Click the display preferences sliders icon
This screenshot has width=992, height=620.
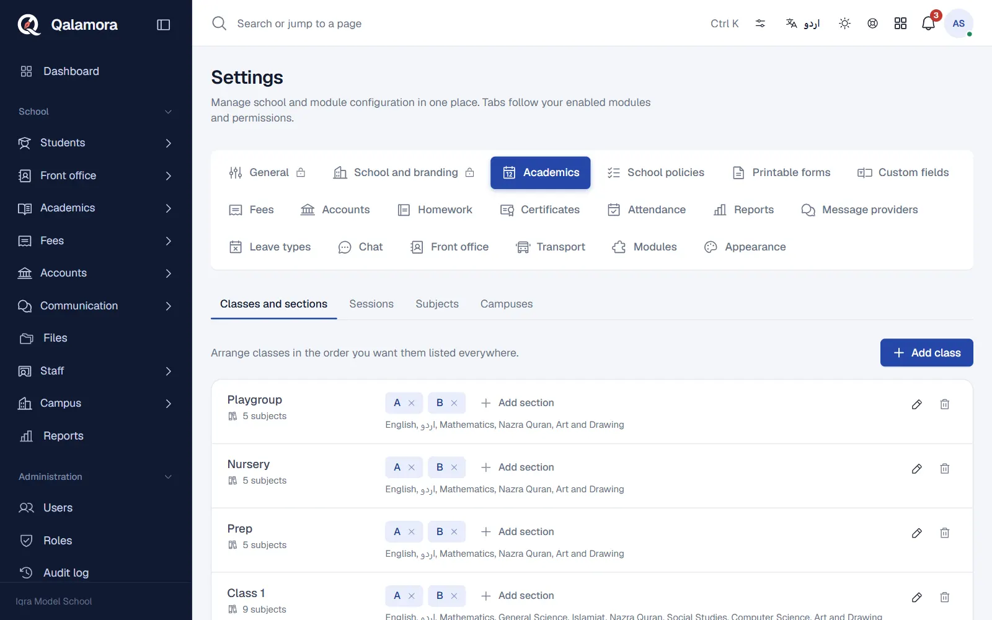pyautogui.click(x=760, y=24)
